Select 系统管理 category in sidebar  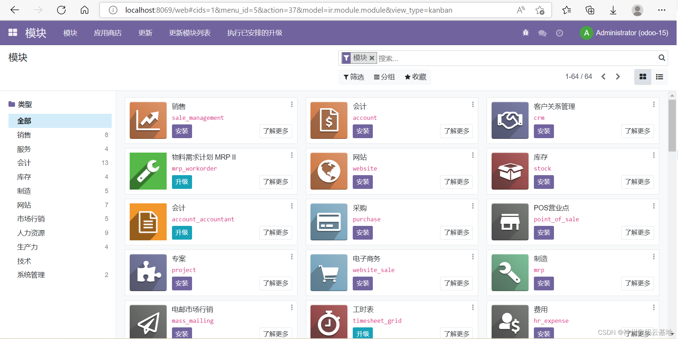[60, 275]
